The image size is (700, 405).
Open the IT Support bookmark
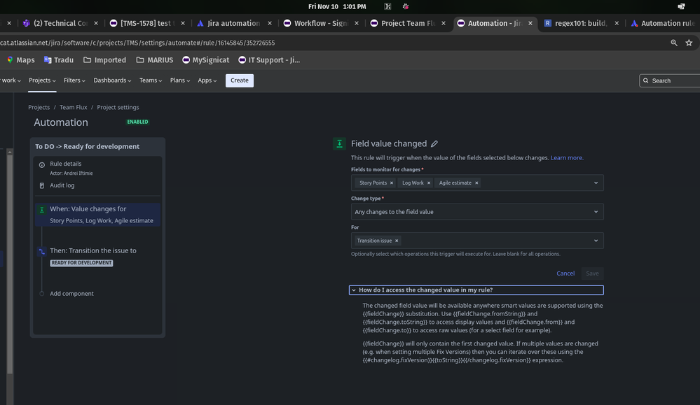pyautogui.click(x=269, y=59)
